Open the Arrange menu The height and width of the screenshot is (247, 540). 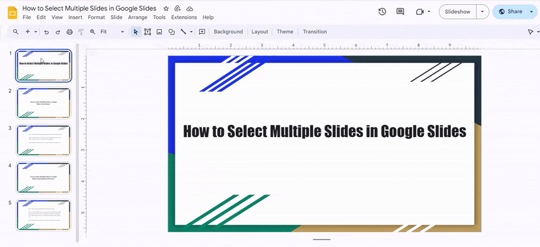[138, 18]
